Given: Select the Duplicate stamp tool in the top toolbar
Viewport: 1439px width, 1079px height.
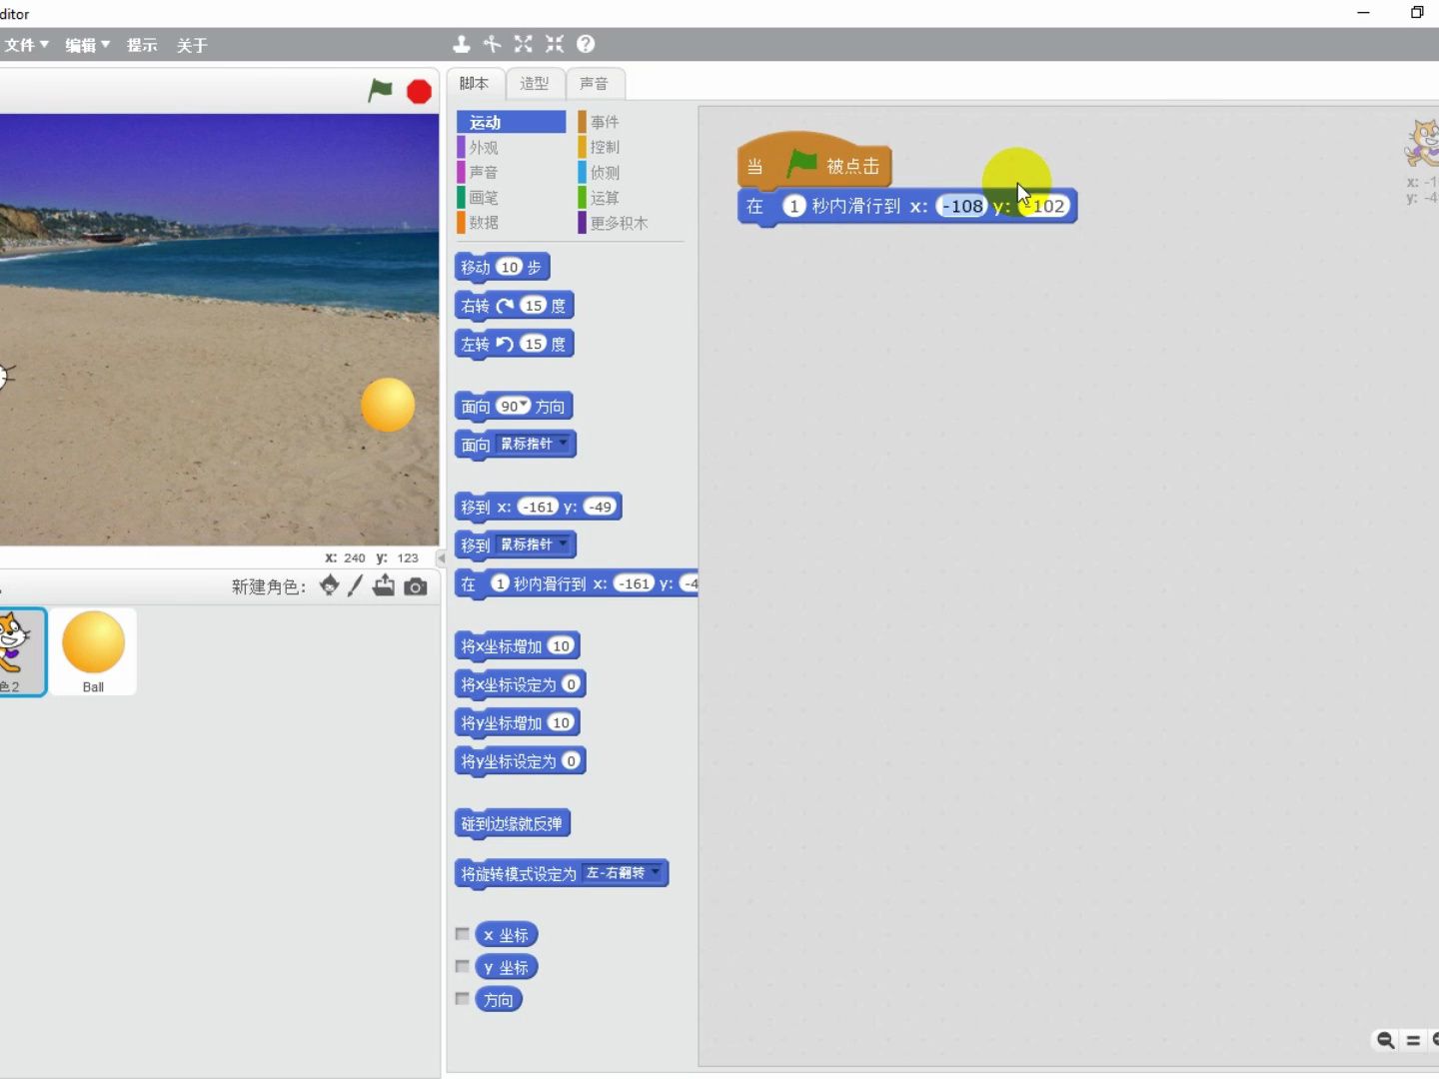Looking at the screenshot, I should coord(461,44).
